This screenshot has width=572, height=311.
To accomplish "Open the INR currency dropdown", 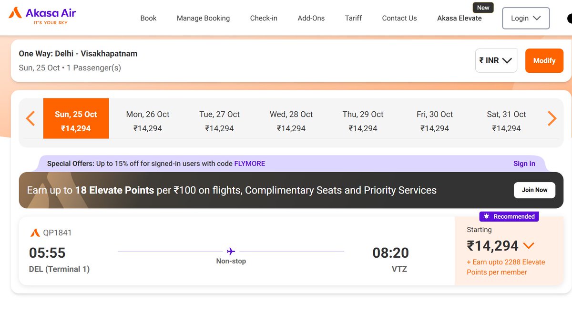I will [496, 60].
